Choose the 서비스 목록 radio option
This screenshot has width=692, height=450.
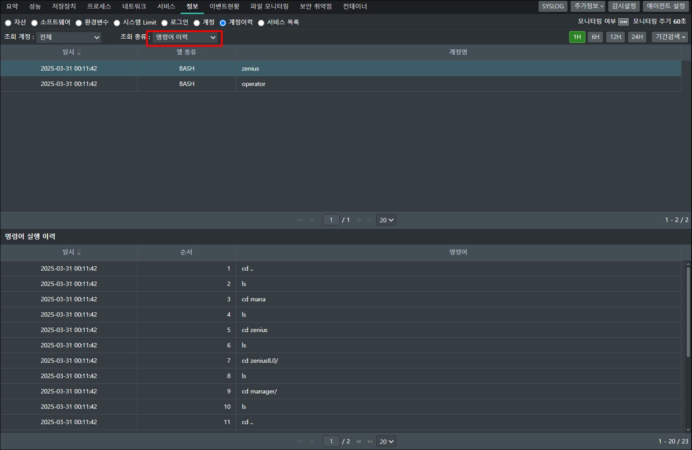pyautogui.click(x=261, y=23)
